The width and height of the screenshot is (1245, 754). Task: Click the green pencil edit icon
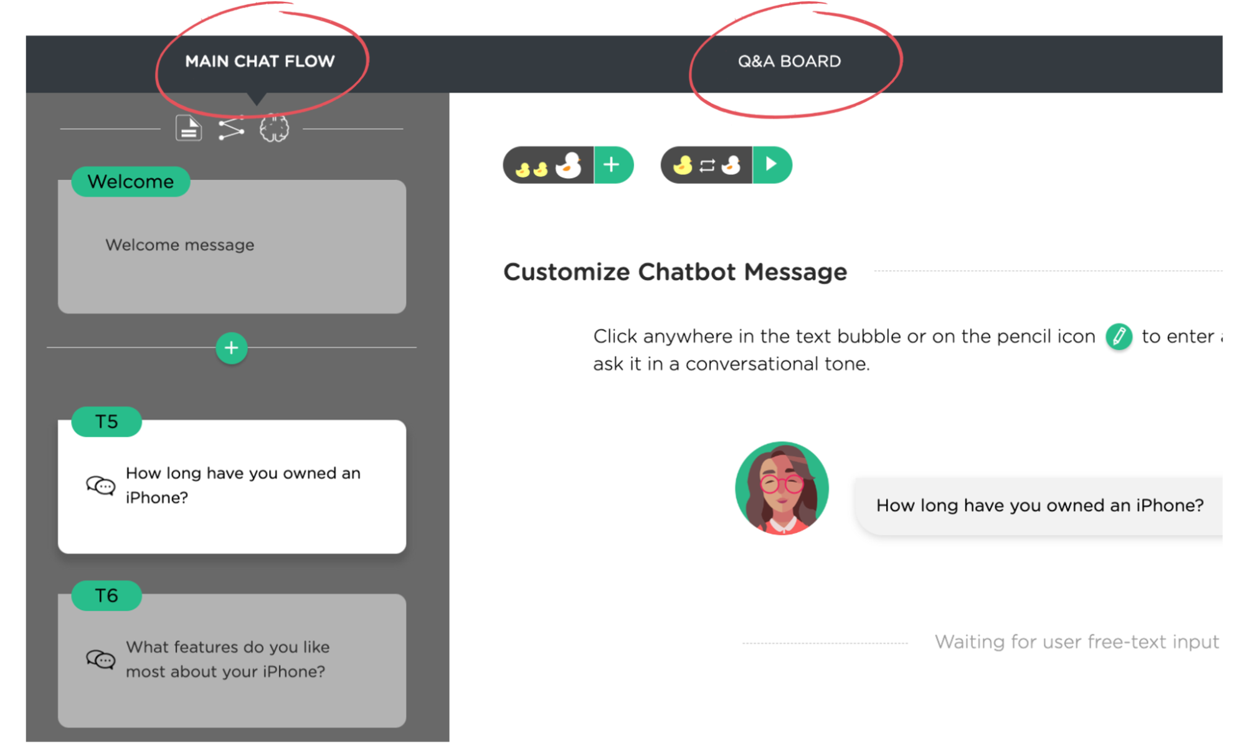click(x=1119, y=336)
